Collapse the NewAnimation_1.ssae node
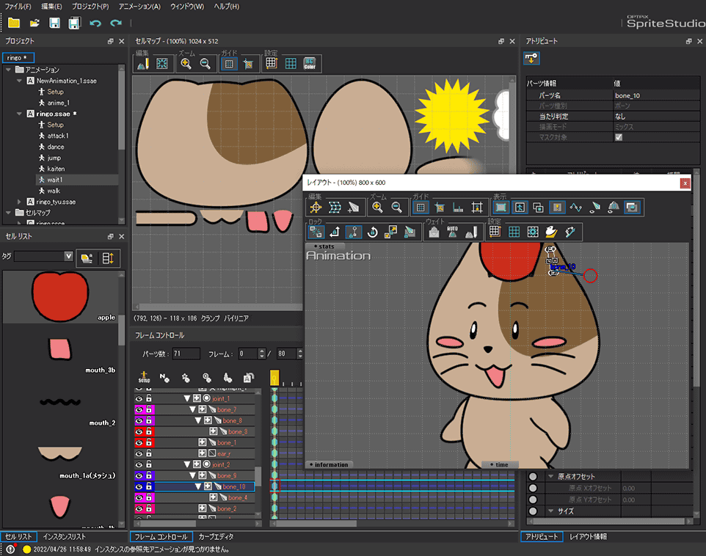 point(19,81)
